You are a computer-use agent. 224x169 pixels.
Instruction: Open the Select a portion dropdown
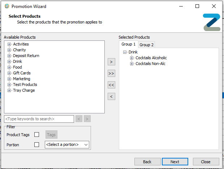[x=67, y=144]
